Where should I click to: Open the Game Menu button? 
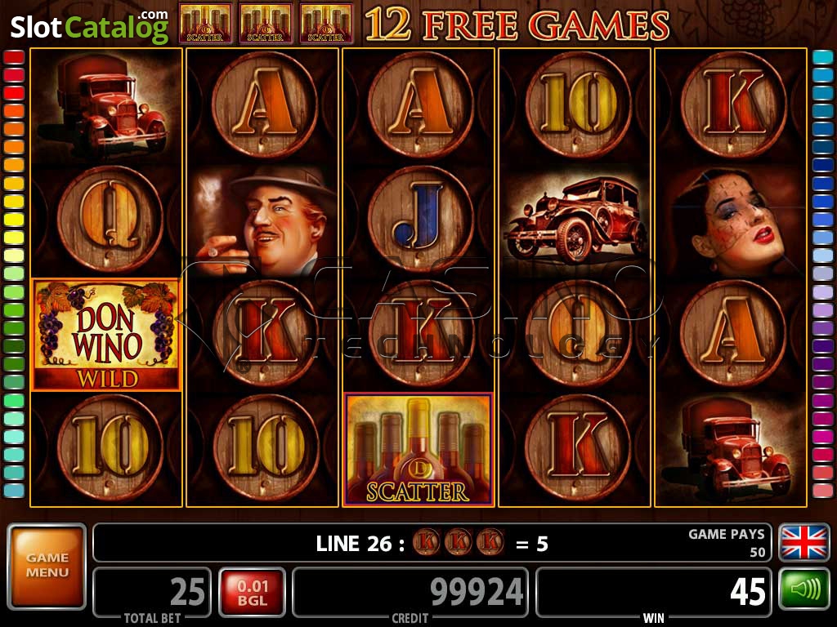click(x=47, y=567)
